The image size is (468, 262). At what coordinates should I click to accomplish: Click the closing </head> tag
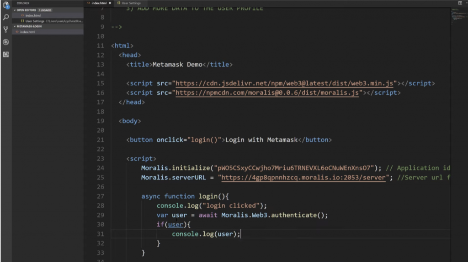coord(132,102)
